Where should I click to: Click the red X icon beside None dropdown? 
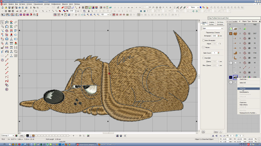click(188, 8)
